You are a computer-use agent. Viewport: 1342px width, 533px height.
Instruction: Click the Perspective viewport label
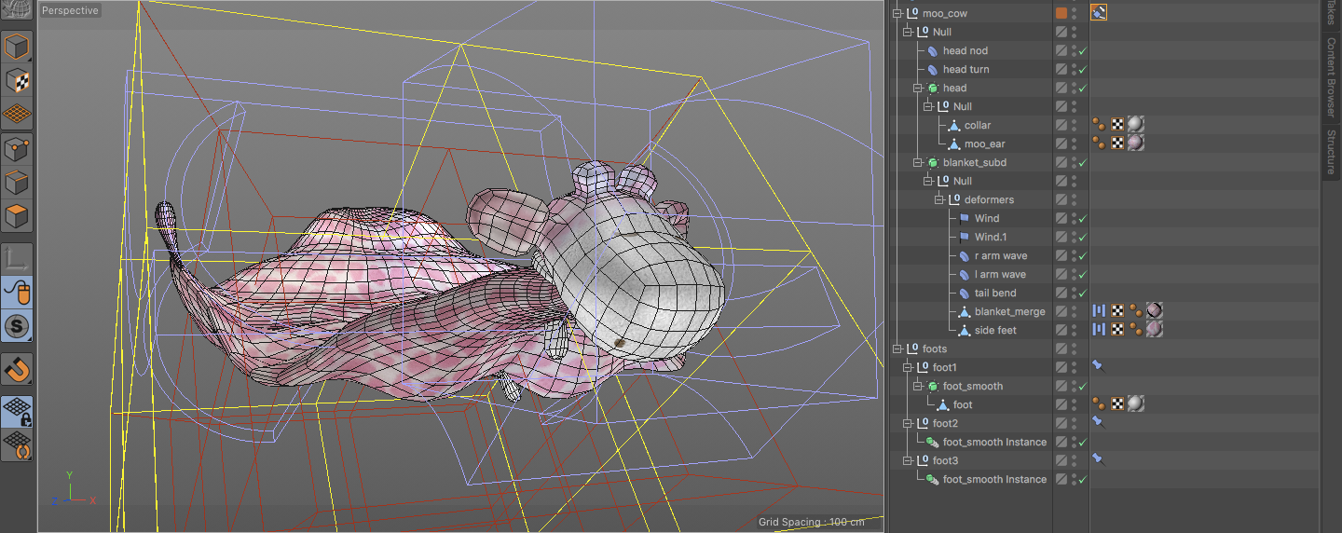(x=70, y=11)
